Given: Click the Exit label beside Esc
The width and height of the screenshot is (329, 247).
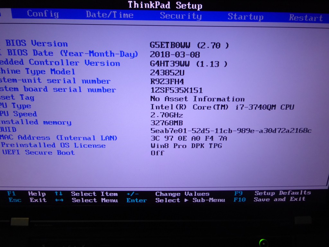Looking at the screenshot, I should click(38, 200).
